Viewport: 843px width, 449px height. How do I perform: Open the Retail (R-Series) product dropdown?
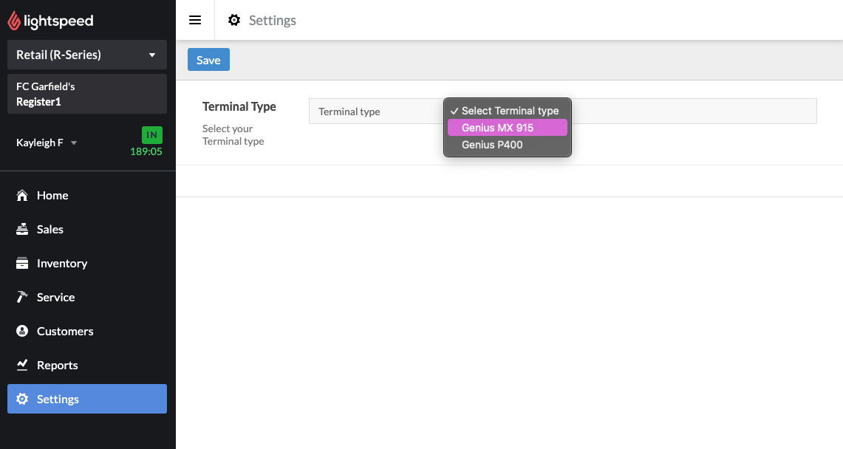coord(87,55)
